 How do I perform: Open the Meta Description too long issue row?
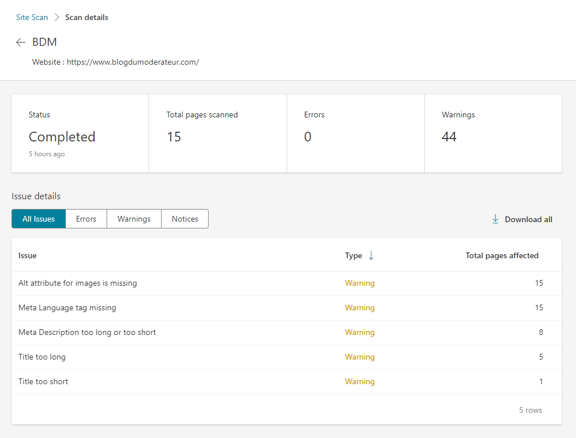[x=87, y=332]
